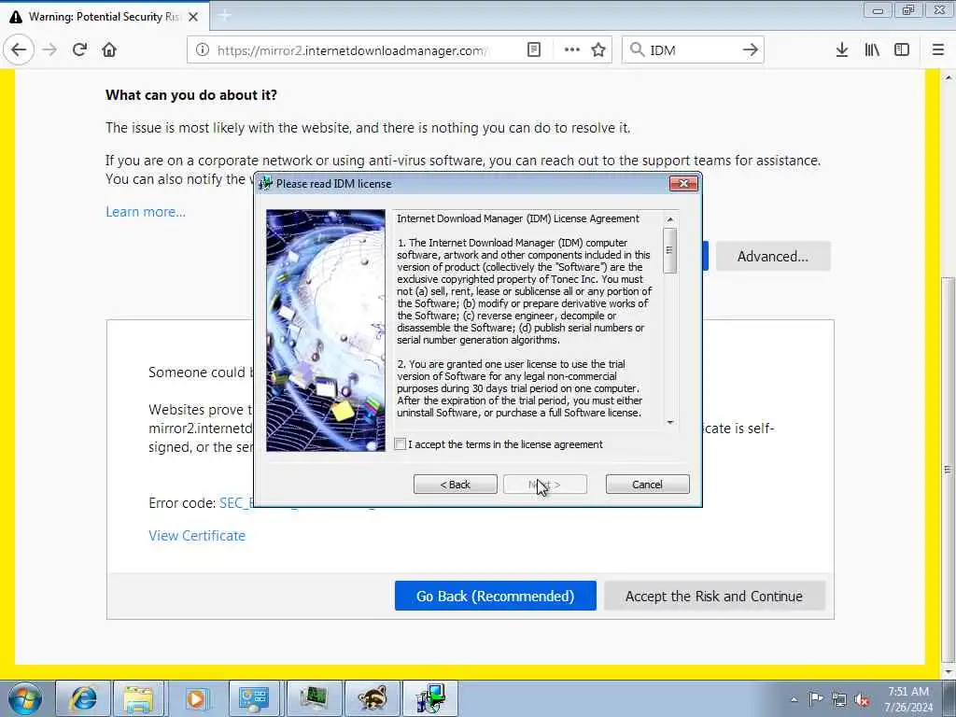Open the Learn more link

point(146,212)
